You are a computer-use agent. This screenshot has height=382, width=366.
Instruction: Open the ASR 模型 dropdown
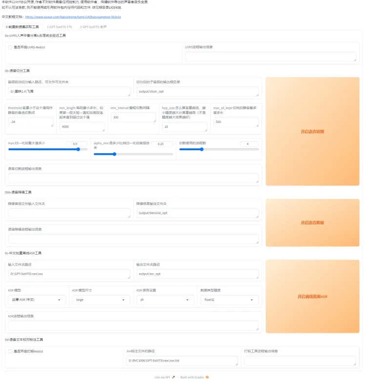click(x=37, y=300)
